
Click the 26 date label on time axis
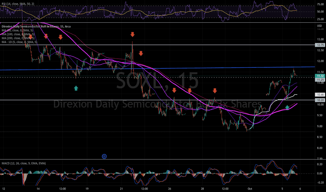[170, 189]
